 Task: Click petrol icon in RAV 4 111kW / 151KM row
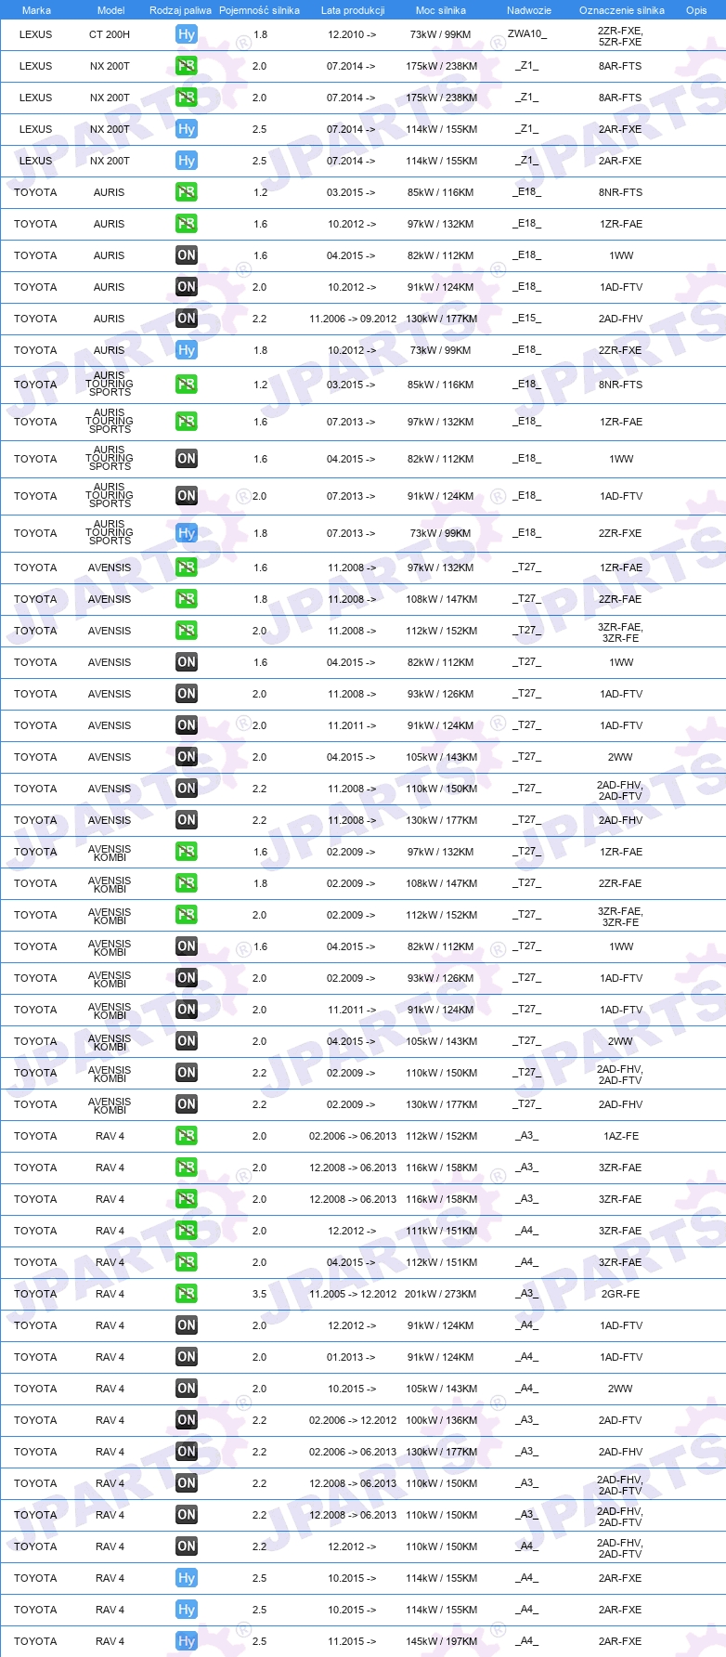187,1231
